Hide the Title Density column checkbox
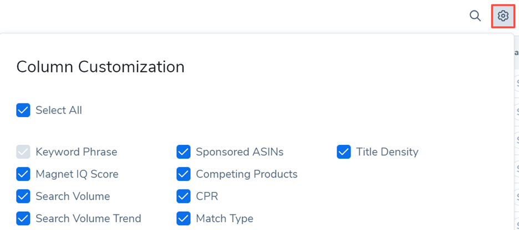Viewport: 519px width, 230px height. (344, 151)
